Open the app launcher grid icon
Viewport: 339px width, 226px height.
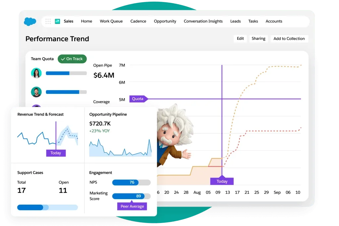point(48,21)
